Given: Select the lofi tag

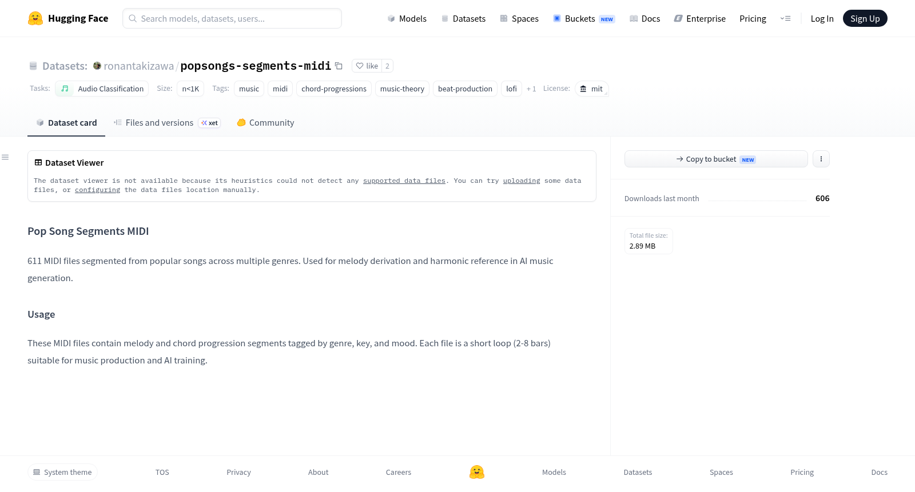Looking at the screenshot, I should [511, 89].
